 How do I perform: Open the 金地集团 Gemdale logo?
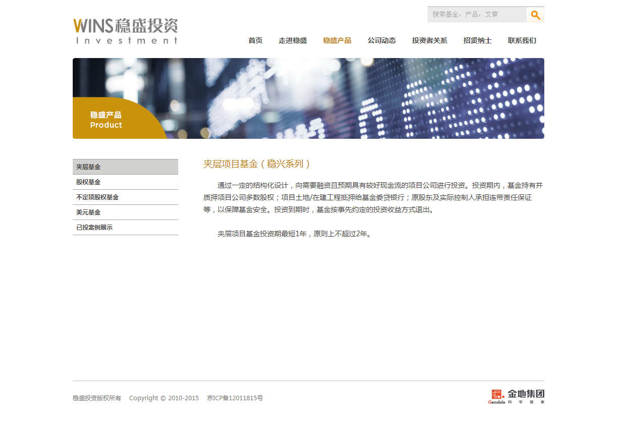point(516,397)
